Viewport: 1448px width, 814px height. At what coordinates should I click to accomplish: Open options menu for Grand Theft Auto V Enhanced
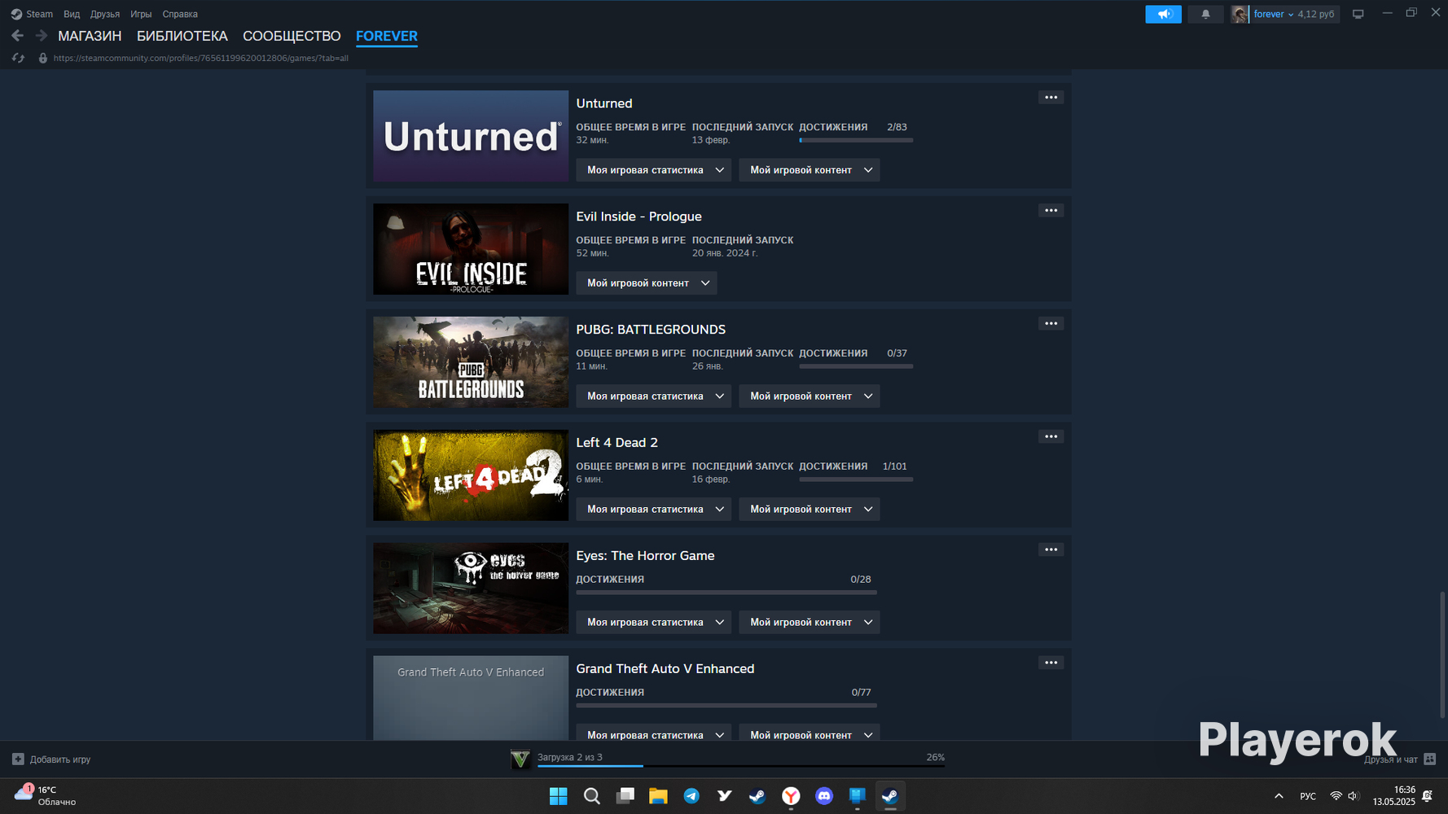(1051, 663)
